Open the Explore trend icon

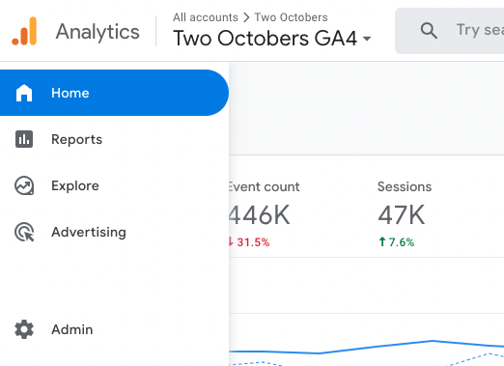tap(24, 185)
